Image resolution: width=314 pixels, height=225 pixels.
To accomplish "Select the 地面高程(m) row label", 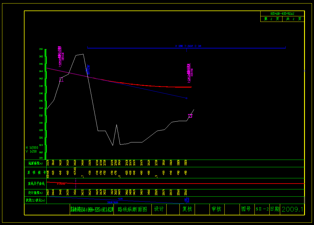I will tap(35, 163).
